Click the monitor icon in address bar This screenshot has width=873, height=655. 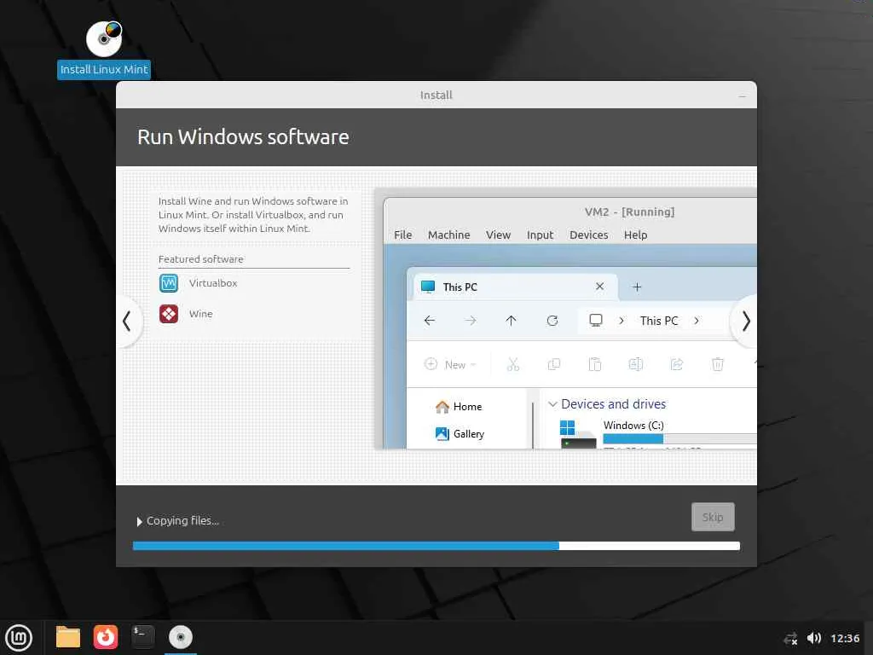[x=596, y=321]
